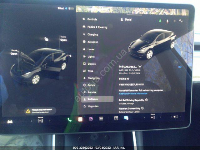This screenshot has width=200, height=150.
Task: Tap the Trunk Open label
Action: 63,39
